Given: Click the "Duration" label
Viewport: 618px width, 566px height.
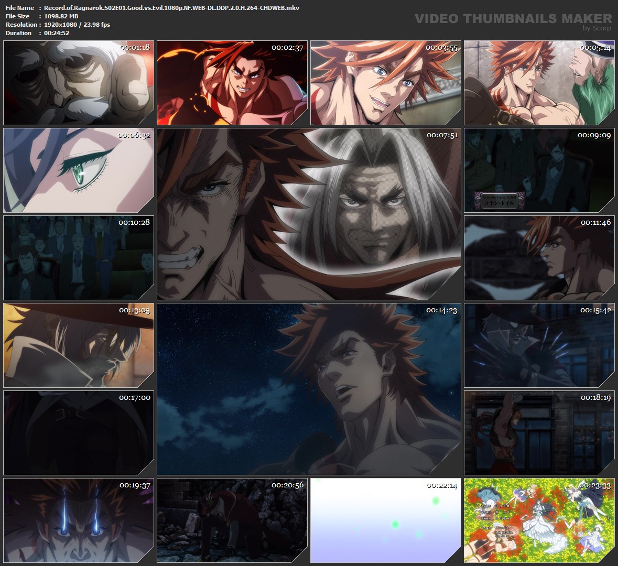Looking at the screenshot, I should [x=18, y=33].
